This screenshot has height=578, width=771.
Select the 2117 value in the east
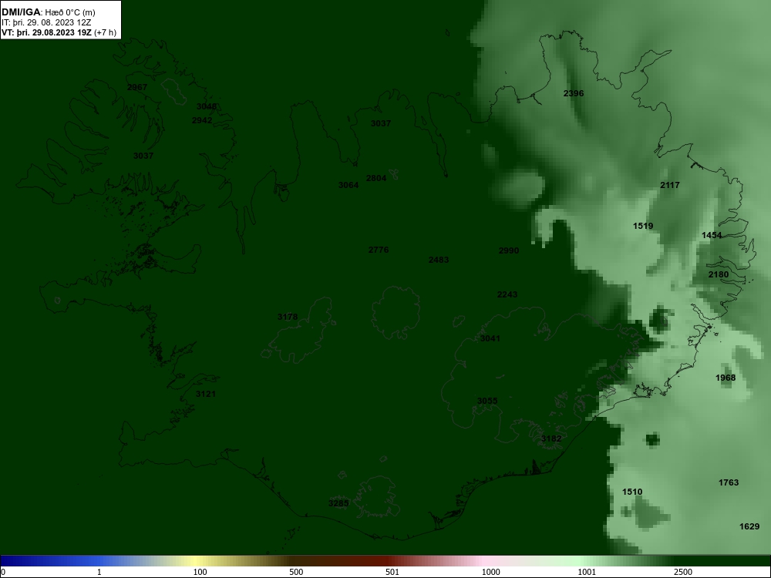click(670, 185)
